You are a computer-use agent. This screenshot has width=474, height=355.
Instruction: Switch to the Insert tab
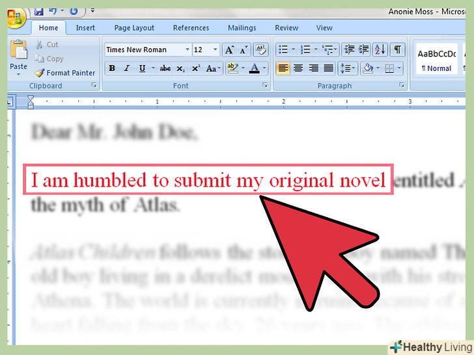tap(85, 28)
